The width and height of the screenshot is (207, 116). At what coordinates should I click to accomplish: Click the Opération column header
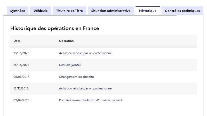coord(66,41)
